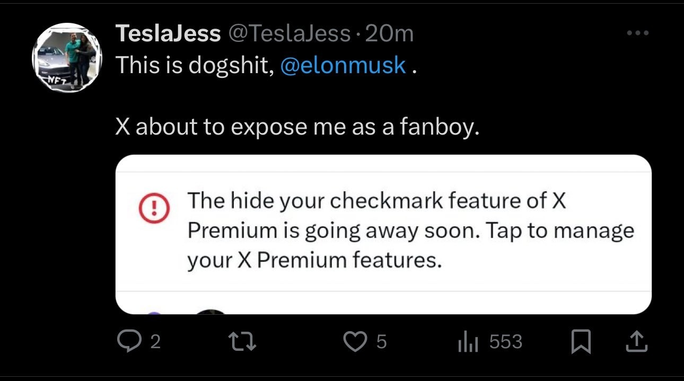Click the bold TeslaJess display name

pyautogui.click(x=168, y=34)
